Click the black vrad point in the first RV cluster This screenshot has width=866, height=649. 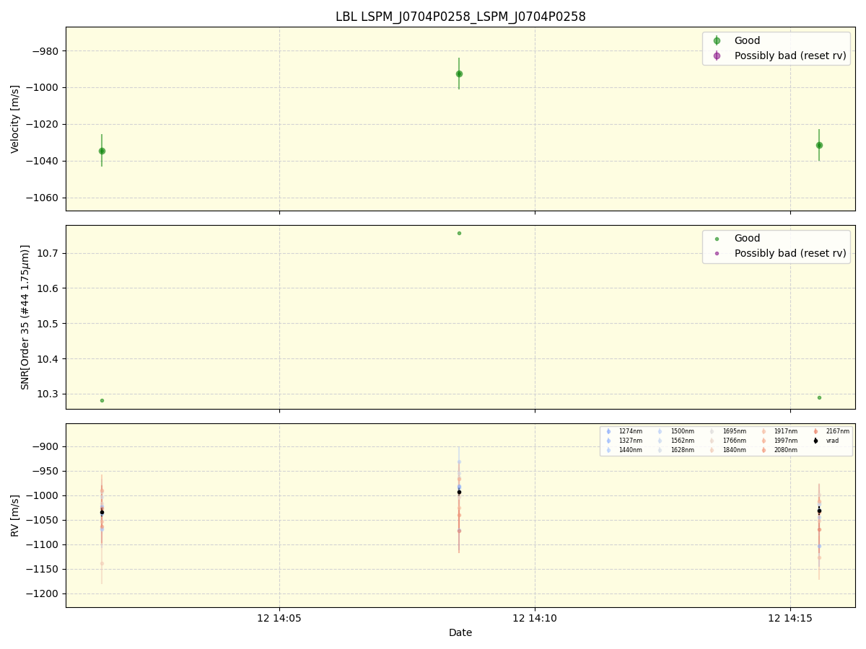click(102, 512)
